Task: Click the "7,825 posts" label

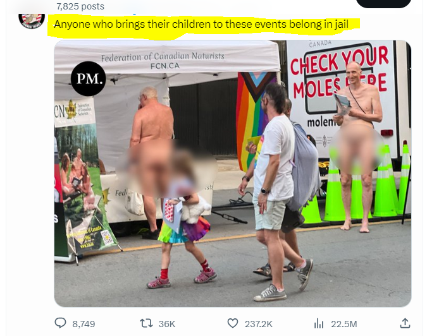Action: click(80, 6)
